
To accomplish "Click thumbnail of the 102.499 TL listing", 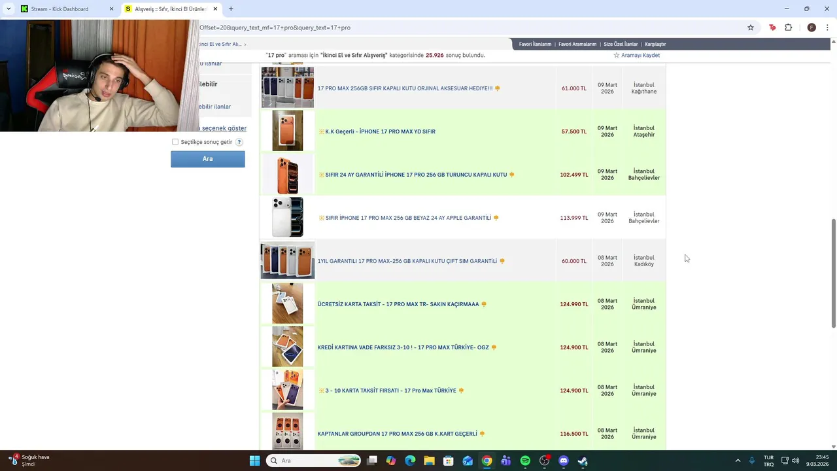I will pyautogui.click(x=288, y=174).
